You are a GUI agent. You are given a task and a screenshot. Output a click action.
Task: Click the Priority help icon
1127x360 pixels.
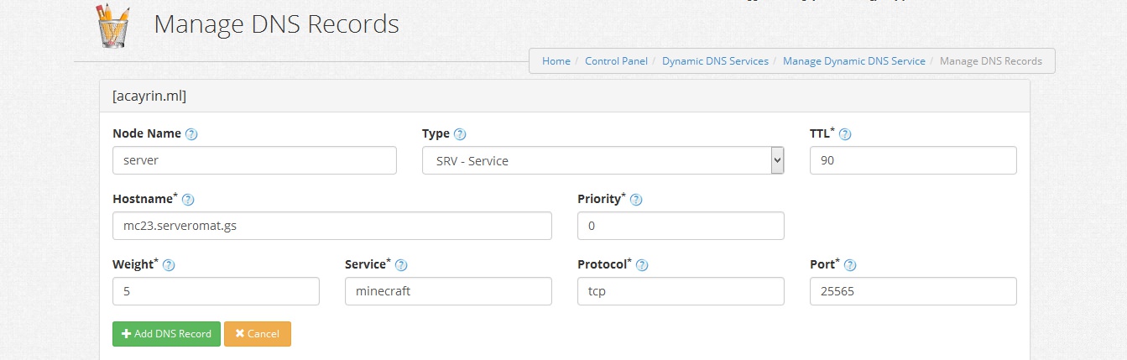636,200
